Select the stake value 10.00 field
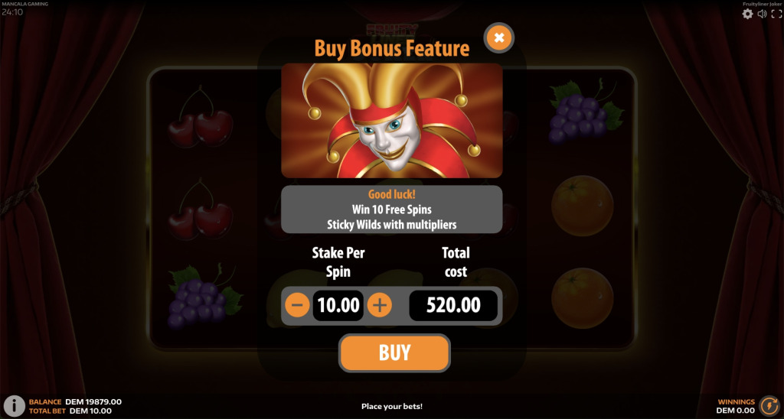 (338, 305)
